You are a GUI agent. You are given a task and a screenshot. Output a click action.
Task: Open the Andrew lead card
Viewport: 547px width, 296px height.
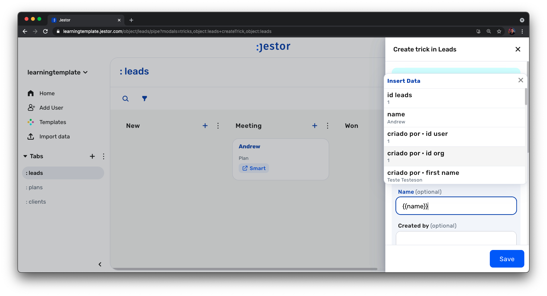tap(281, 159)
